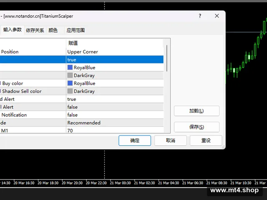
Task: Click DarkGray swatch in Shadow Sell color row
Action: [70, 91]
